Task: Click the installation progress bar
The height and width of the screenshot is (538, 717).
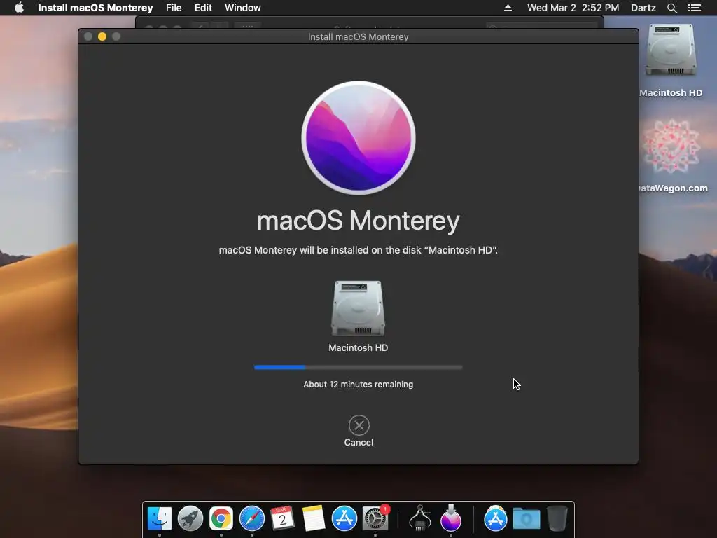Action: [x=358, y=367]
